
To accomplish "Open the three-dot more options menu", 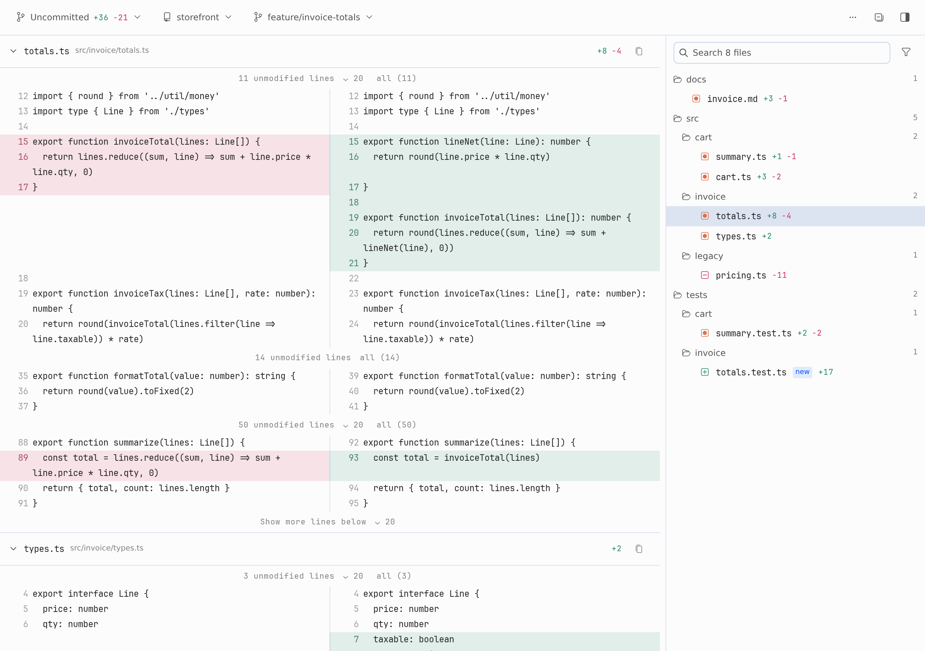I will point(852,17).
